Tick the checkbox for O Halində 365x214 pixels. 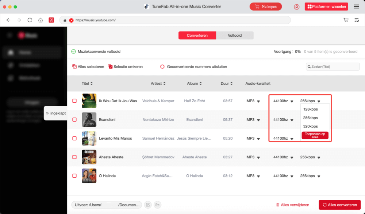point(74,176)
